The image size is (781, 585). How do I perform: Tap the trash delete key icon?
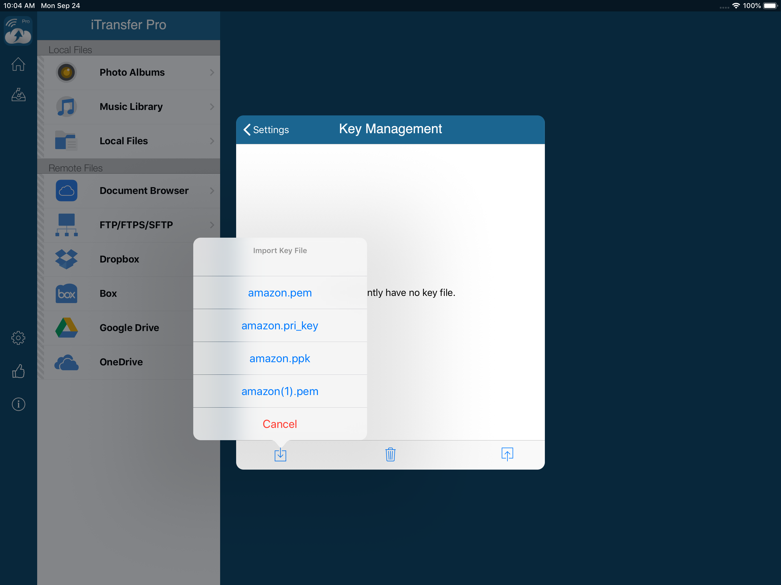(x=390, y=454)
